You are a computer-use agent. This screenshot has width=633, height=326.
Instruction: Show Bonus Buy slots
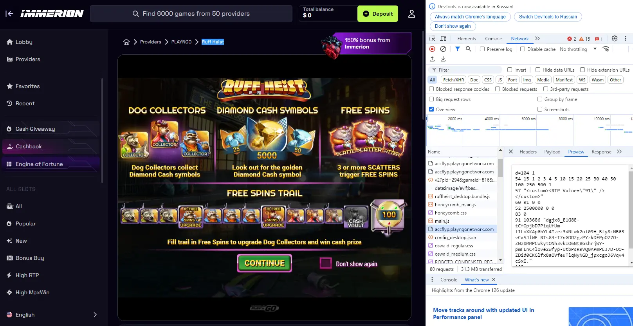pyautogui.click(x=30, y=258)
